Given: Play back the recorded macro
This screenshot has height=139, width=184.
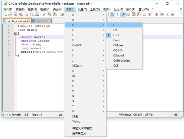Looking at the screenshot, I should 167,14.
